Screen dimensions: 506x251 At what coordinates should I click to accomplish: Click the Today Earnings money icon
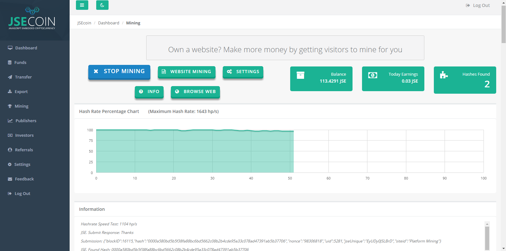click(373, 75)
